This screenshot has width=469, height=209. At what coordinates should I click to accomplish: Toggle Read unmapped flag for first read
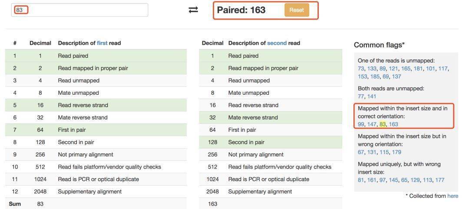pos(96,80)
